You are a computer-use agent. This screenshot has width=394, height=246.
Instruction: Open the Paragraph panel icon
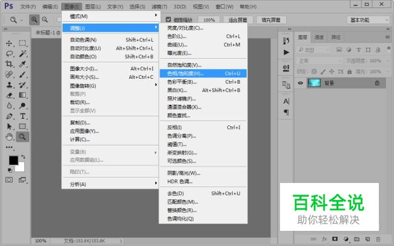tap(286, 112)
